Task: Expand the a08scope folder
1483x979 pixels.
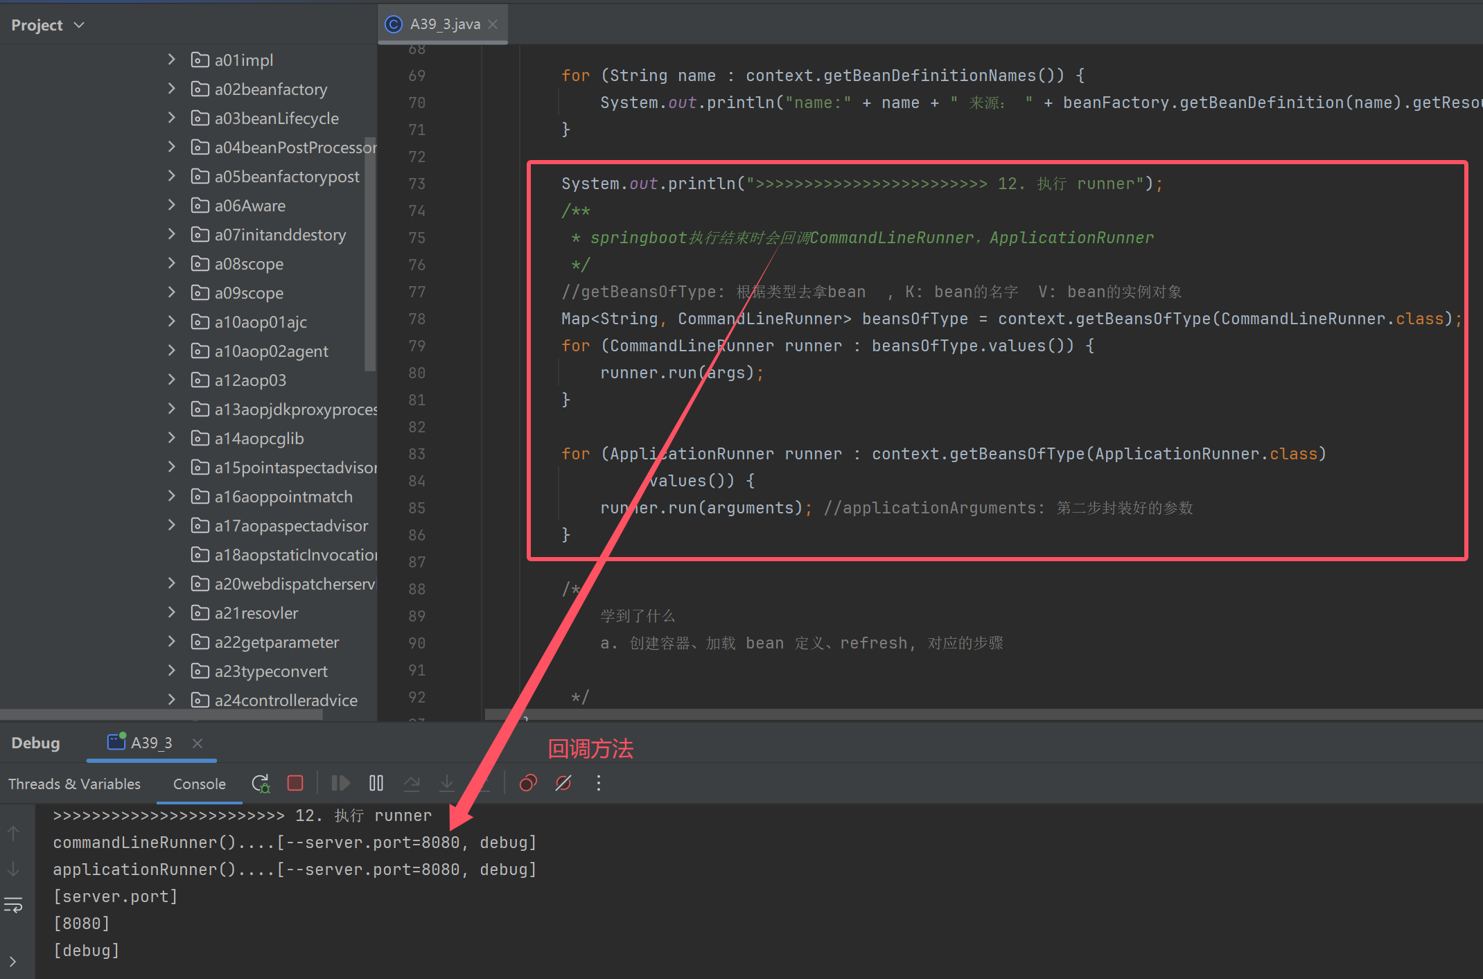Action: (x=172, y=263)
